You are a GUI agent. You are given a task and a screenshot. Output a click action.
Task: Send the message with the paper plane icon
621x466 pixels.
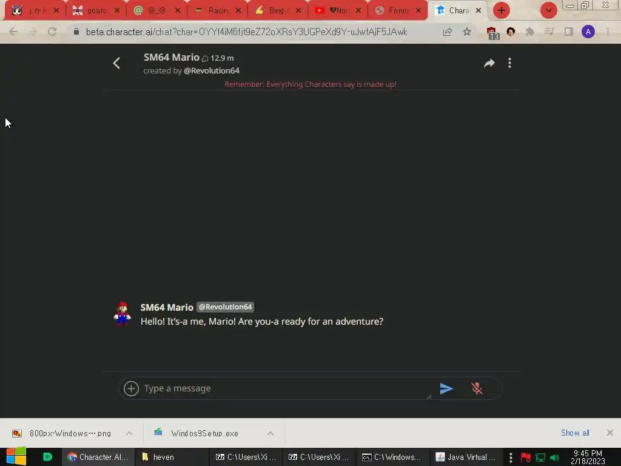446,388
